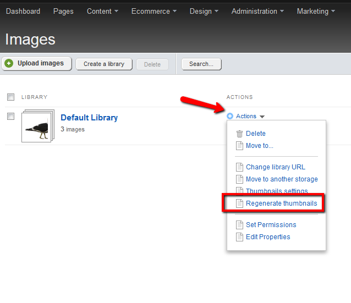
Task: Click the trash can icon next to Delete
Action: pos(239,134)
